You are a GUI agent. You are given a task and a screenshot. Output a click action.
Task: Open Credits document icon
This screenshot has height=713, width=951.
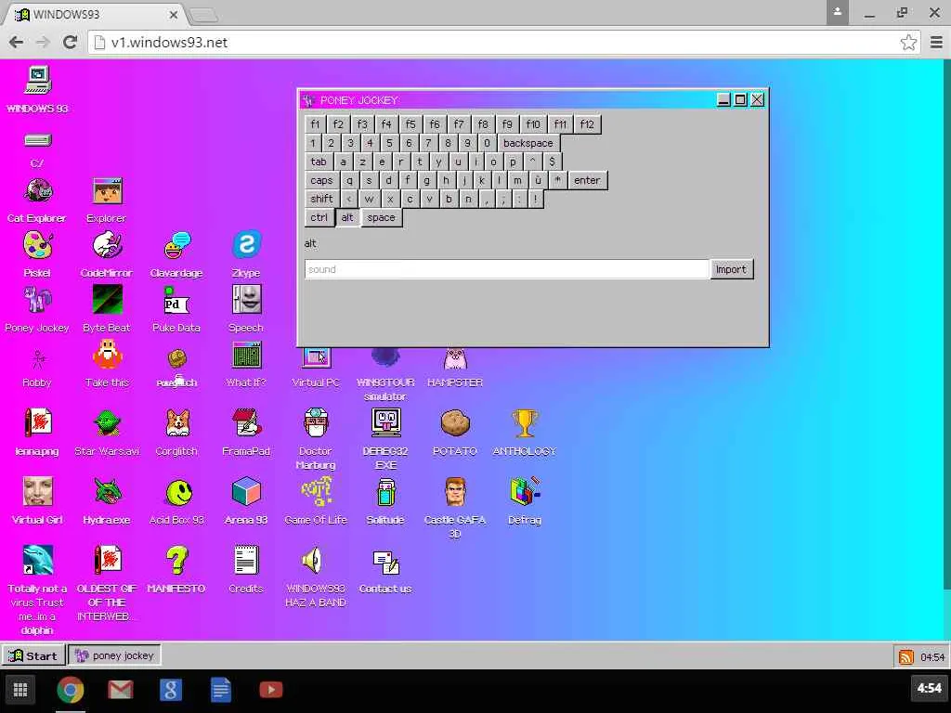click(x=246, y=560)
